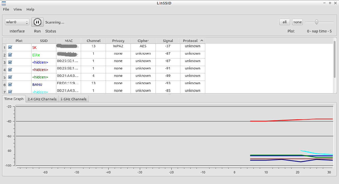339x184 pixels.
Task: Click the 'none' plot button
Action: coord(297,22)
